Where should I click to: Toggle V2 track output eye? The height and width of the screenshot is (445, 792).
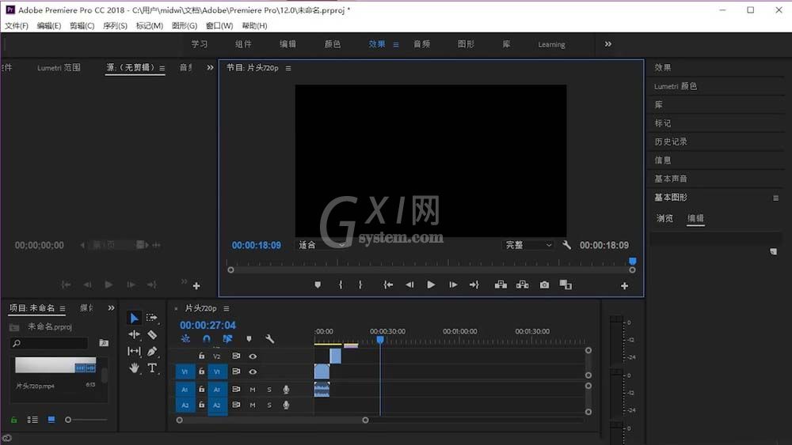(x=253, y=356)
